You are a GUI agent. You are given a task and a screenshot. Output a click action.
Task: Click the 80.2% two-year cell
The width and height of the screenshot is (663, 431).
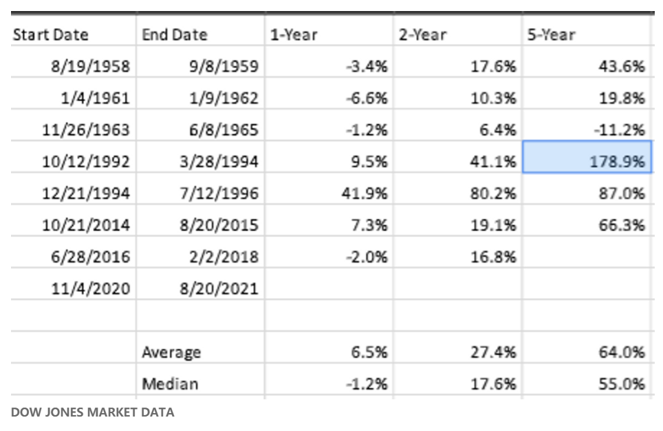[494, 193]
